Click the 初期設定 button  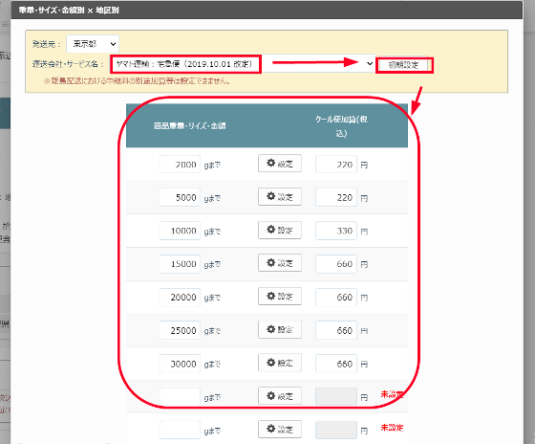tap(403, 65)
